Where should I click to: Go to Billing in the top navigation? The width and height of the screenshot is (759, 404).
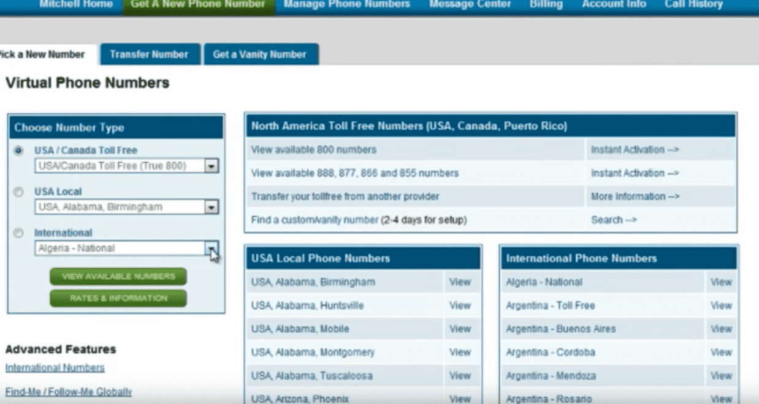click(x=546, y=4)
